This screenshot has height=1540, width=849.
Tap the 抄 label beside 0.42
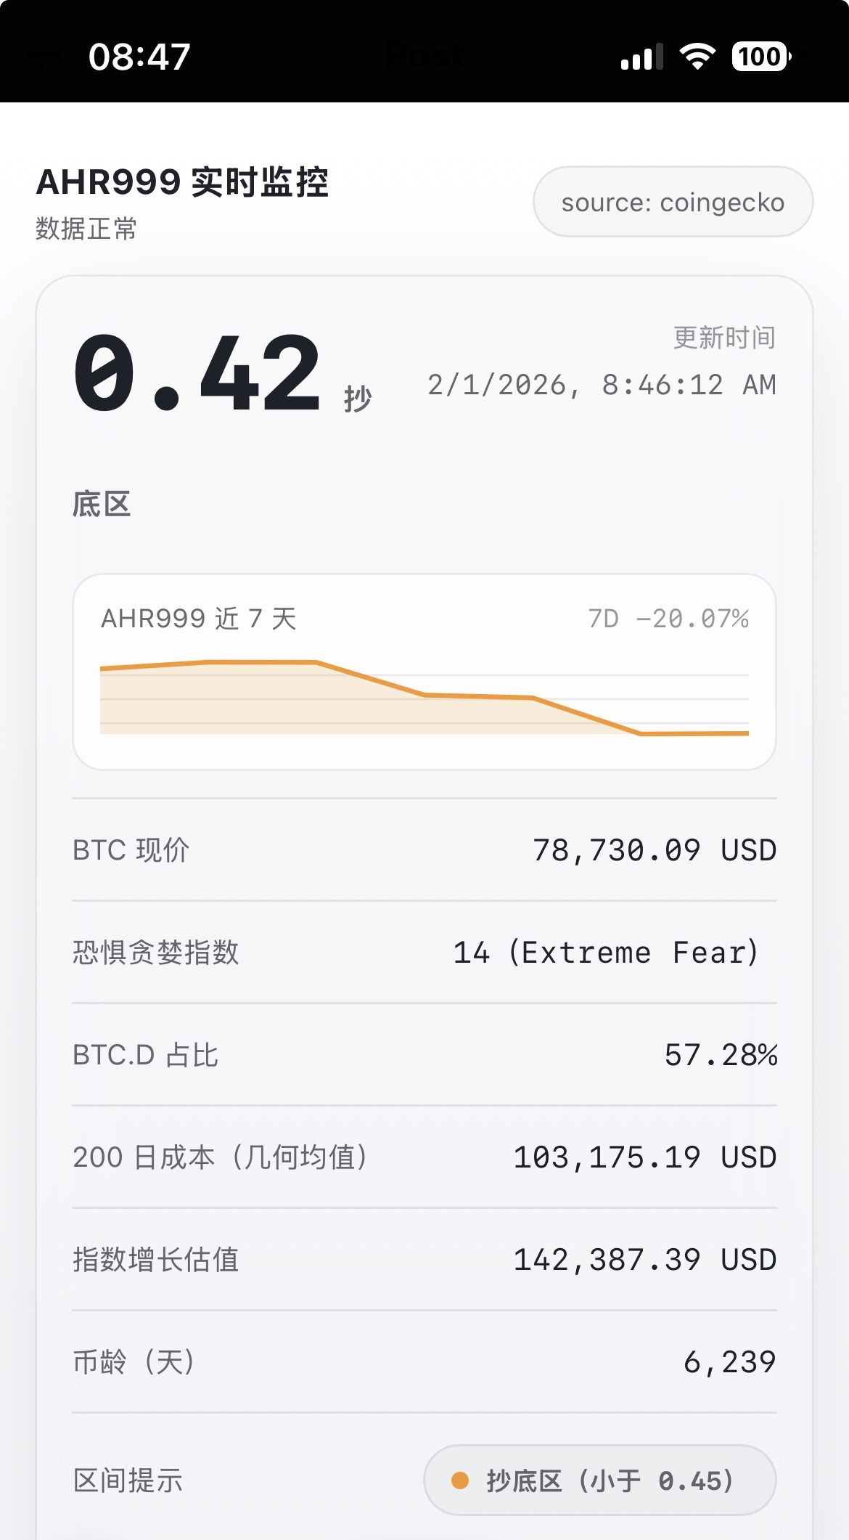point(358,399)
